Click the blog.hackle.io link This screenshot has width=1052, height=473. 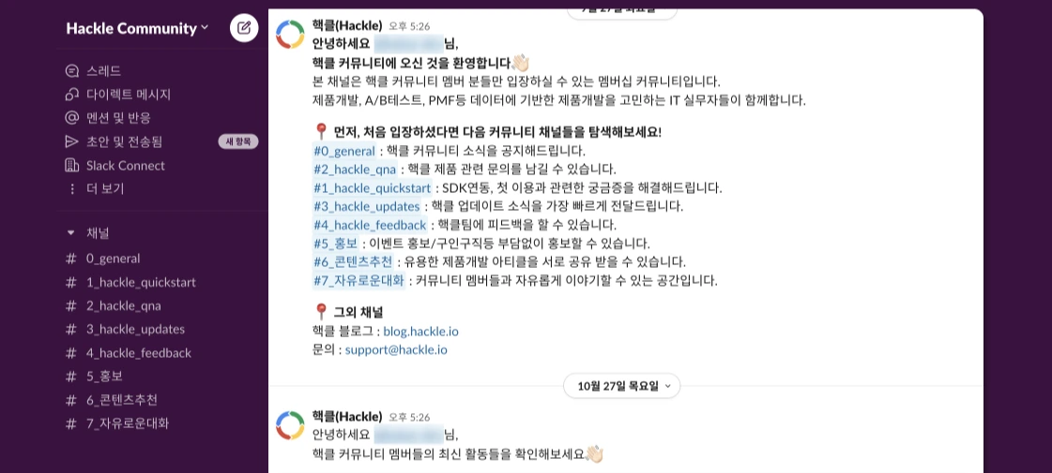[420, 332]
